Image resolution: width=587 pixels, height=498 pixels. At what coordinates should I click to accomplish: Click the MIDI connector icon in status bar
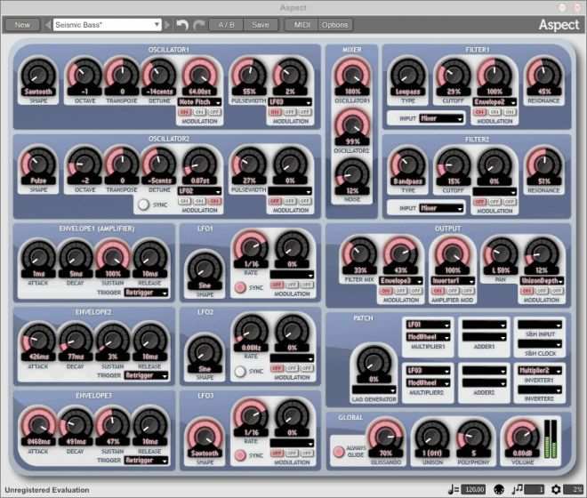[x=499, y=489]
